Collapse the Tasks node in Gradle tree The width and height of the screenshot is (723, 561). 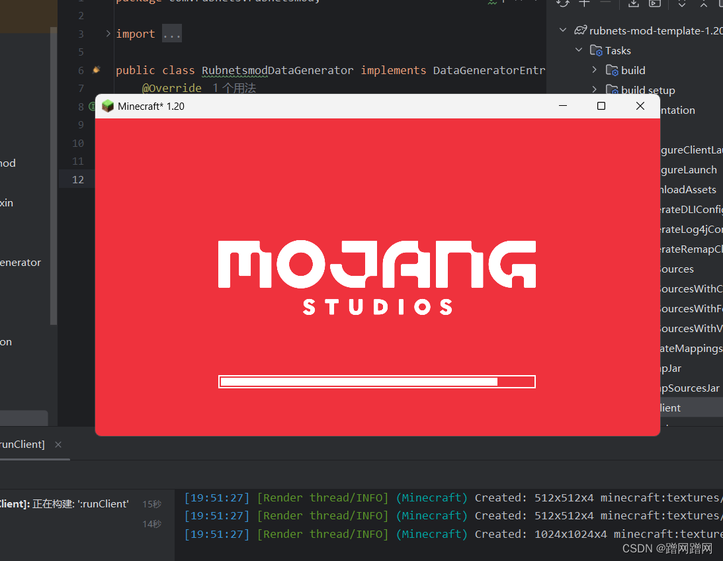coord(579,50)
